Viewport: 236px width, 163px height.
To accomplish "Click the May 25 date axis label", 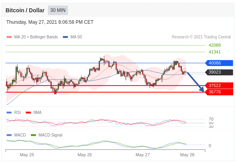I will [27, 155].
